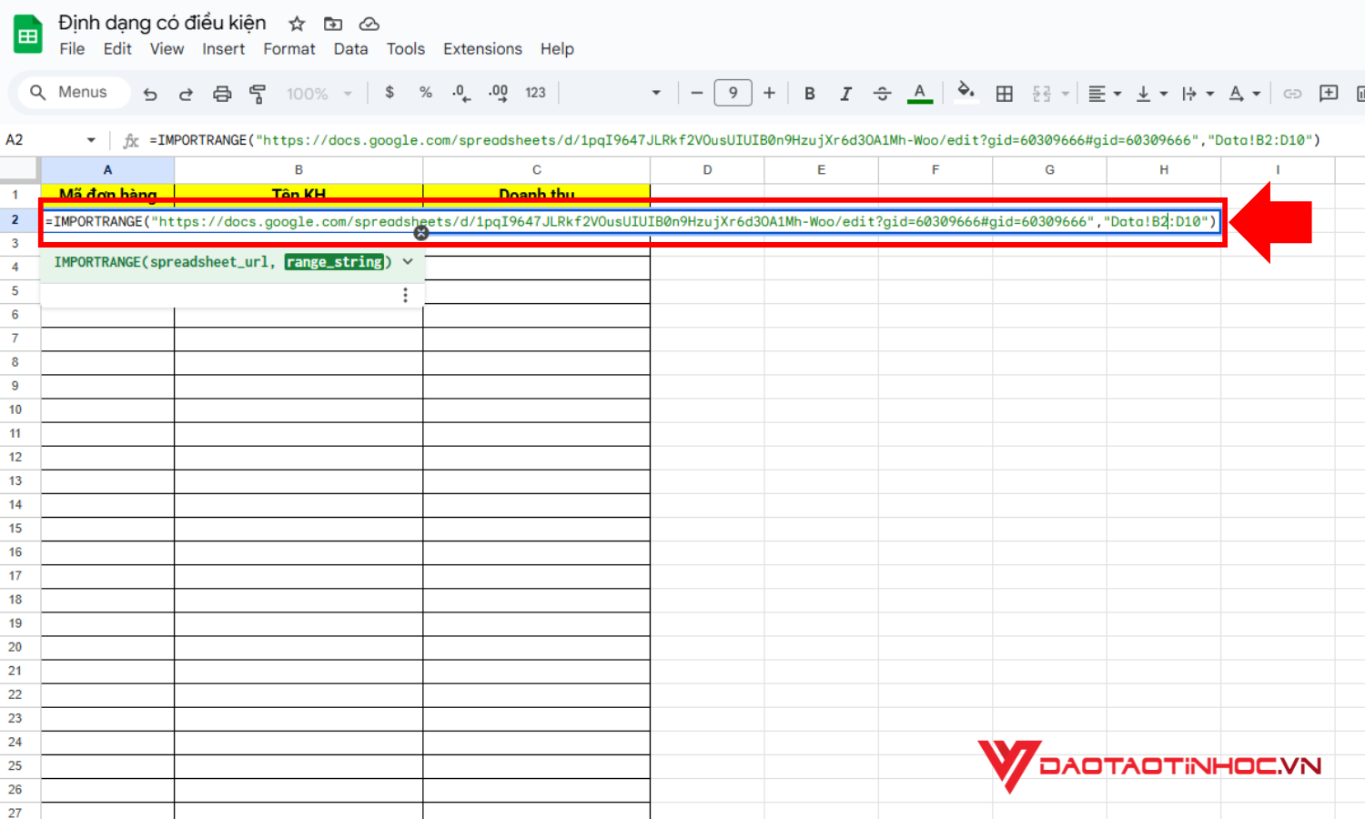Click the fx function icon
This screenshot has width=1365, height=819.
(x=131, y=140)
